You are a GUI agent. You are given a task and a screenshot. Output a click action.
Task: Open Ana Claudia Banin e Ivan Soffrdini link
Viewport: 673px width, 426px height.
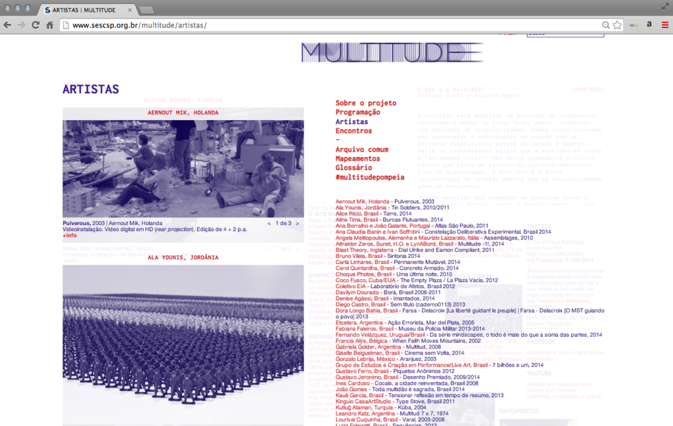378,232
